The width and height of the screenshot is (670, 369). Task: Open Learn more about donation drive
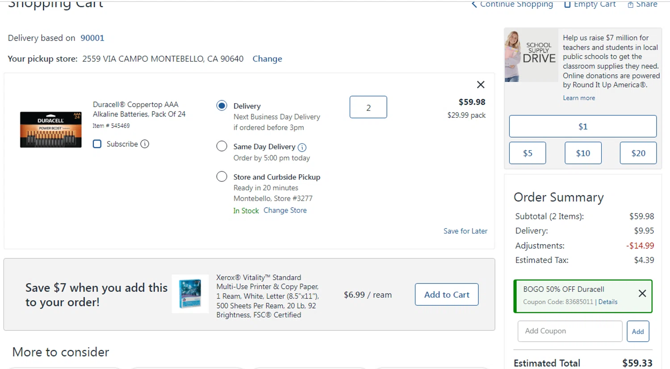tap(579, 98)
